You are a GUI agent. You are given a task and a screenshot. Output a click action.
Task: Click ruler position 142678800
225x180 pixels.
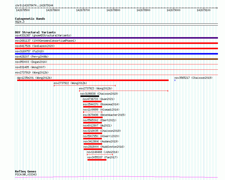pos(113,10)
